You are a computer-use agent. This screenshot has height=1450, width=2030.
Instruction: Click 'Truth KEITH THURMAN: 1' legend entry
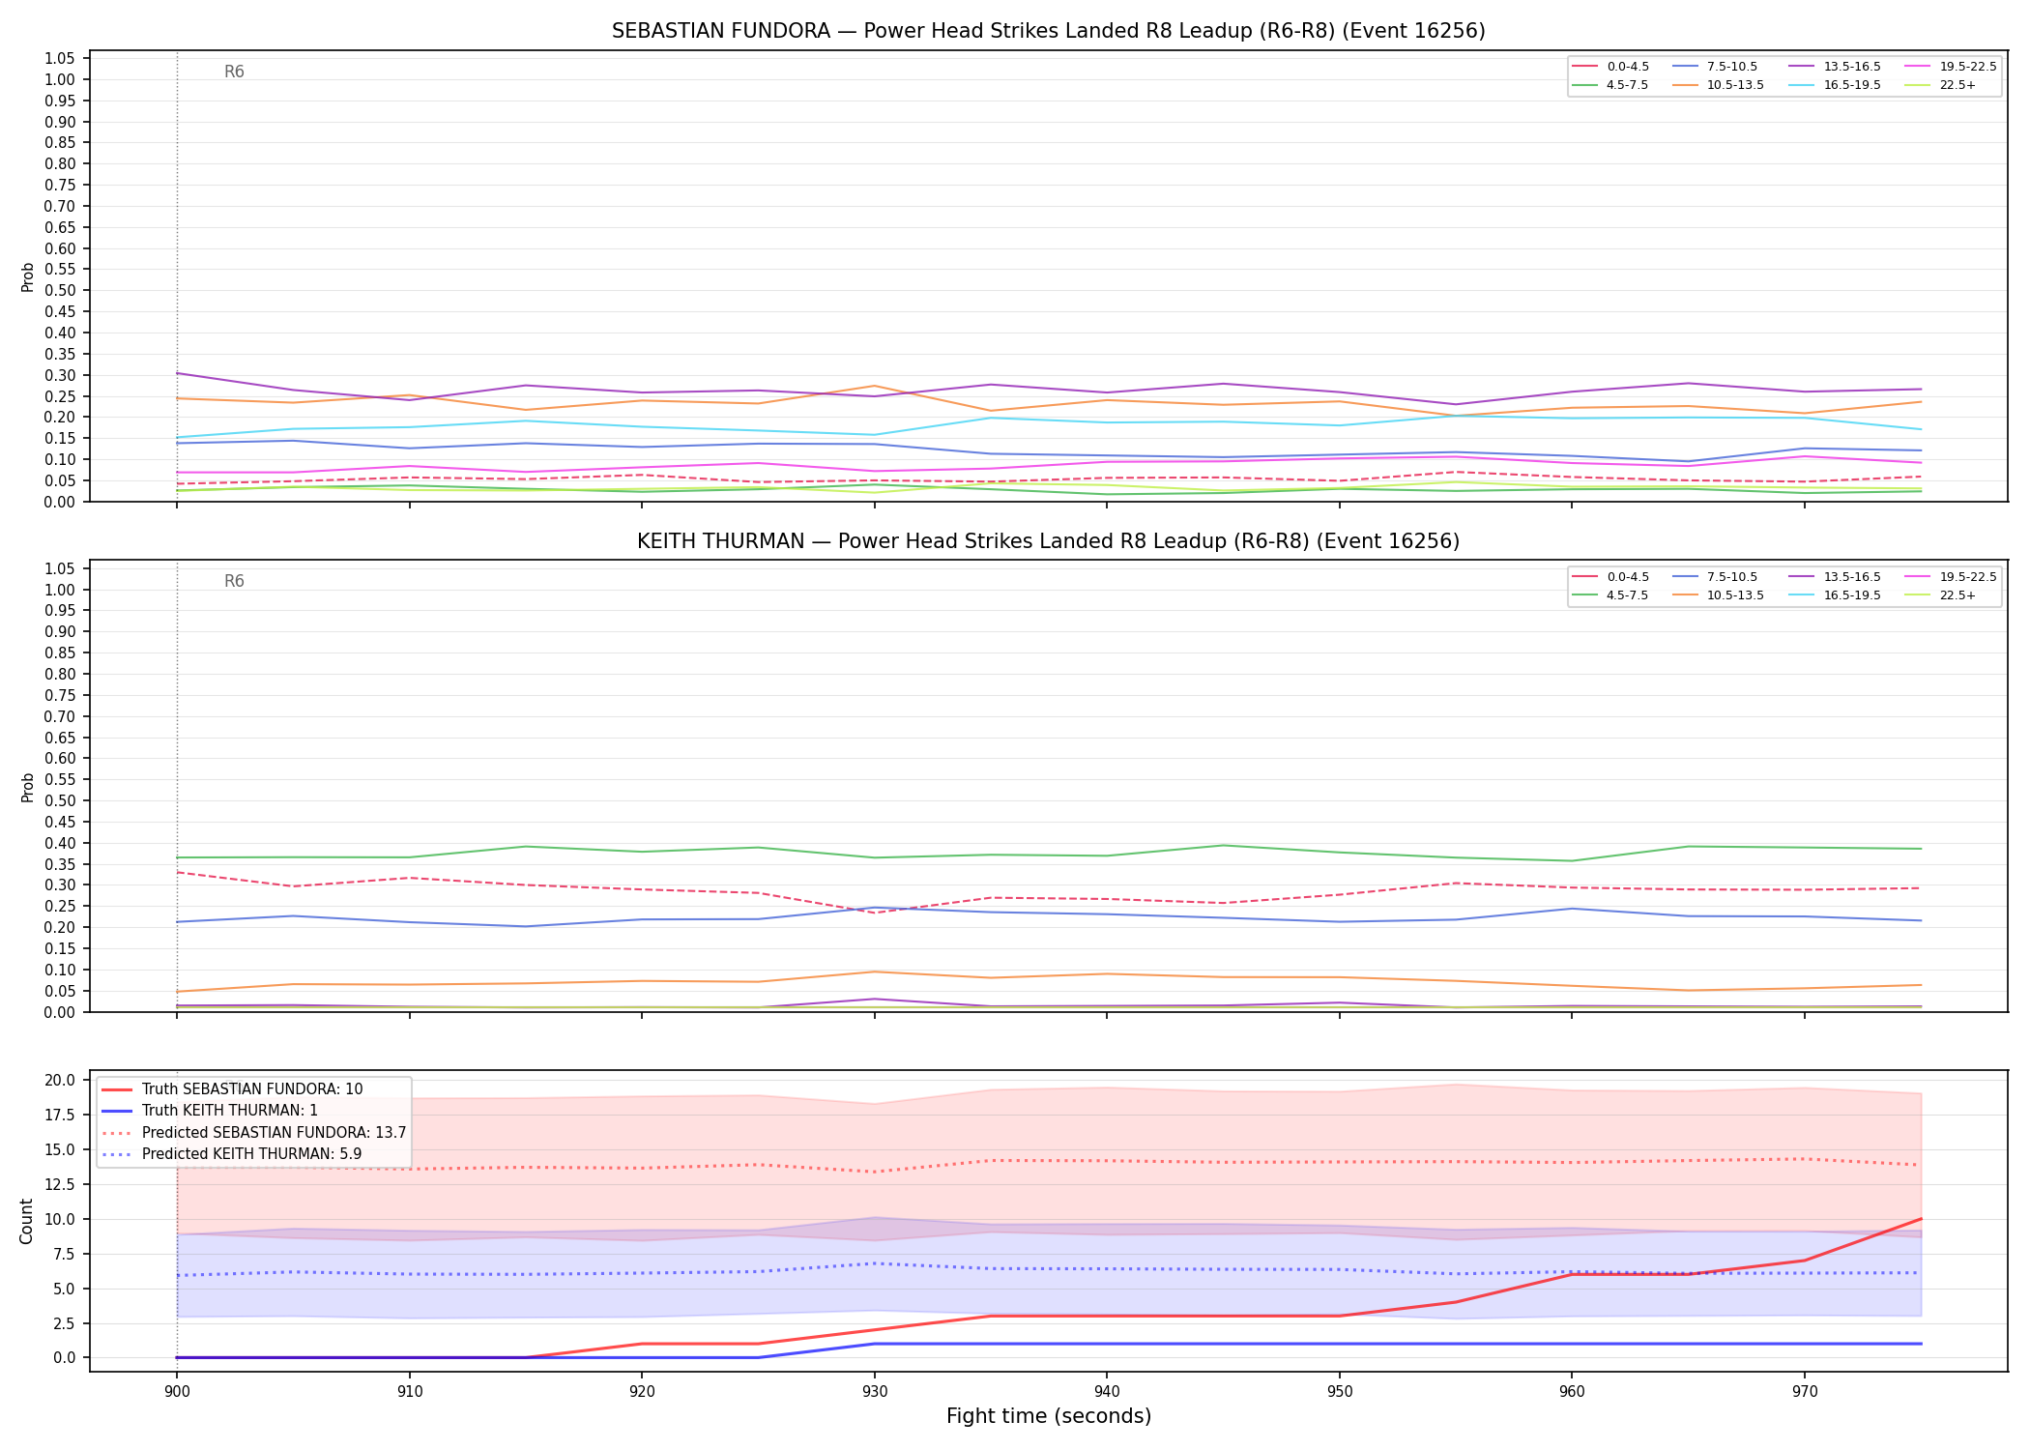210,1112
